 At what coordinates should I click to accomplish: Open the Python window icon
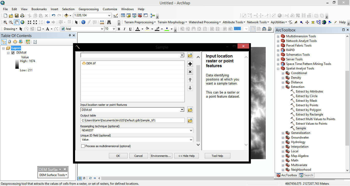pyautogui.click(x=146, y=16)
